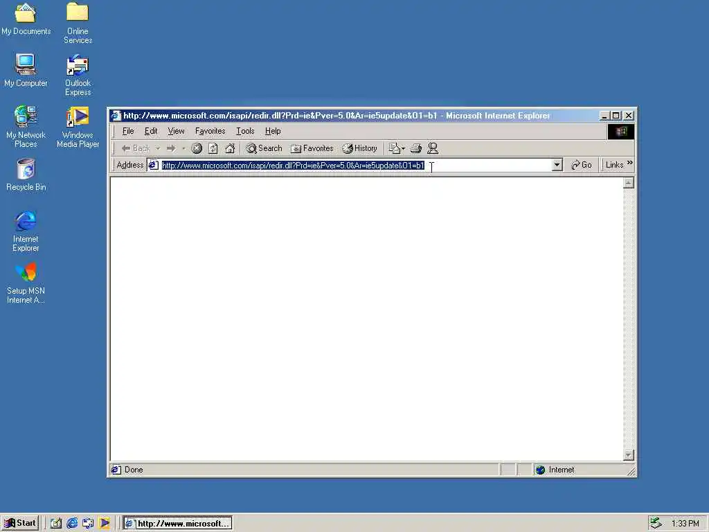Screen dimensions: 709x532
Task: Go to Home page via toolbar
Action: click(230, 148)
